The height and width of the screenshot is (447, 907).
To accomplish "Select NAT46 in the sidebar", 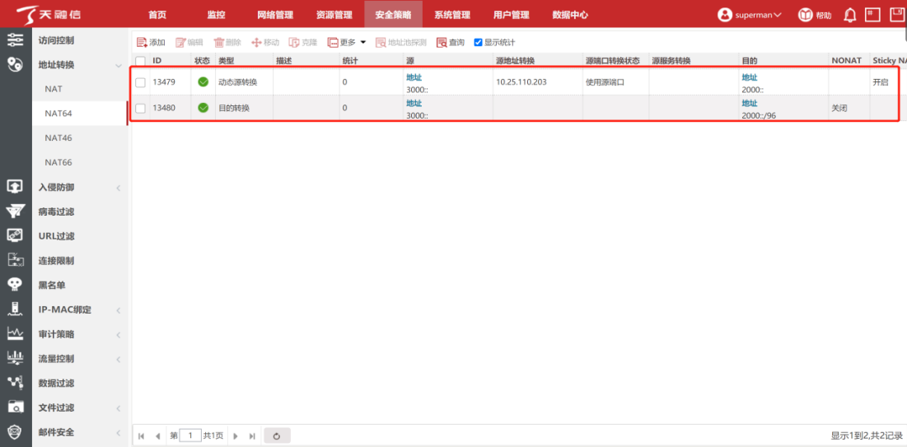I will pos(58,137).
